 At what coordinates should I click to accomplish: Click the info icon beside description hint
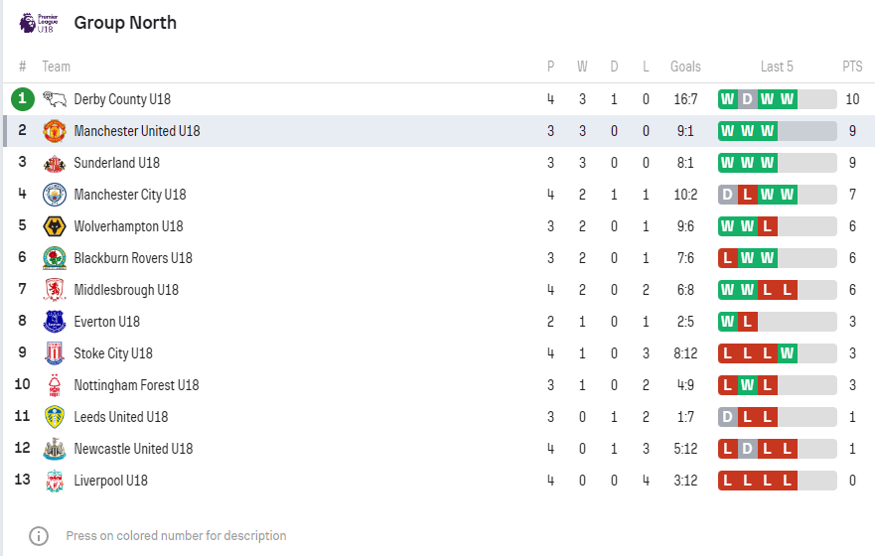[39, 536]
